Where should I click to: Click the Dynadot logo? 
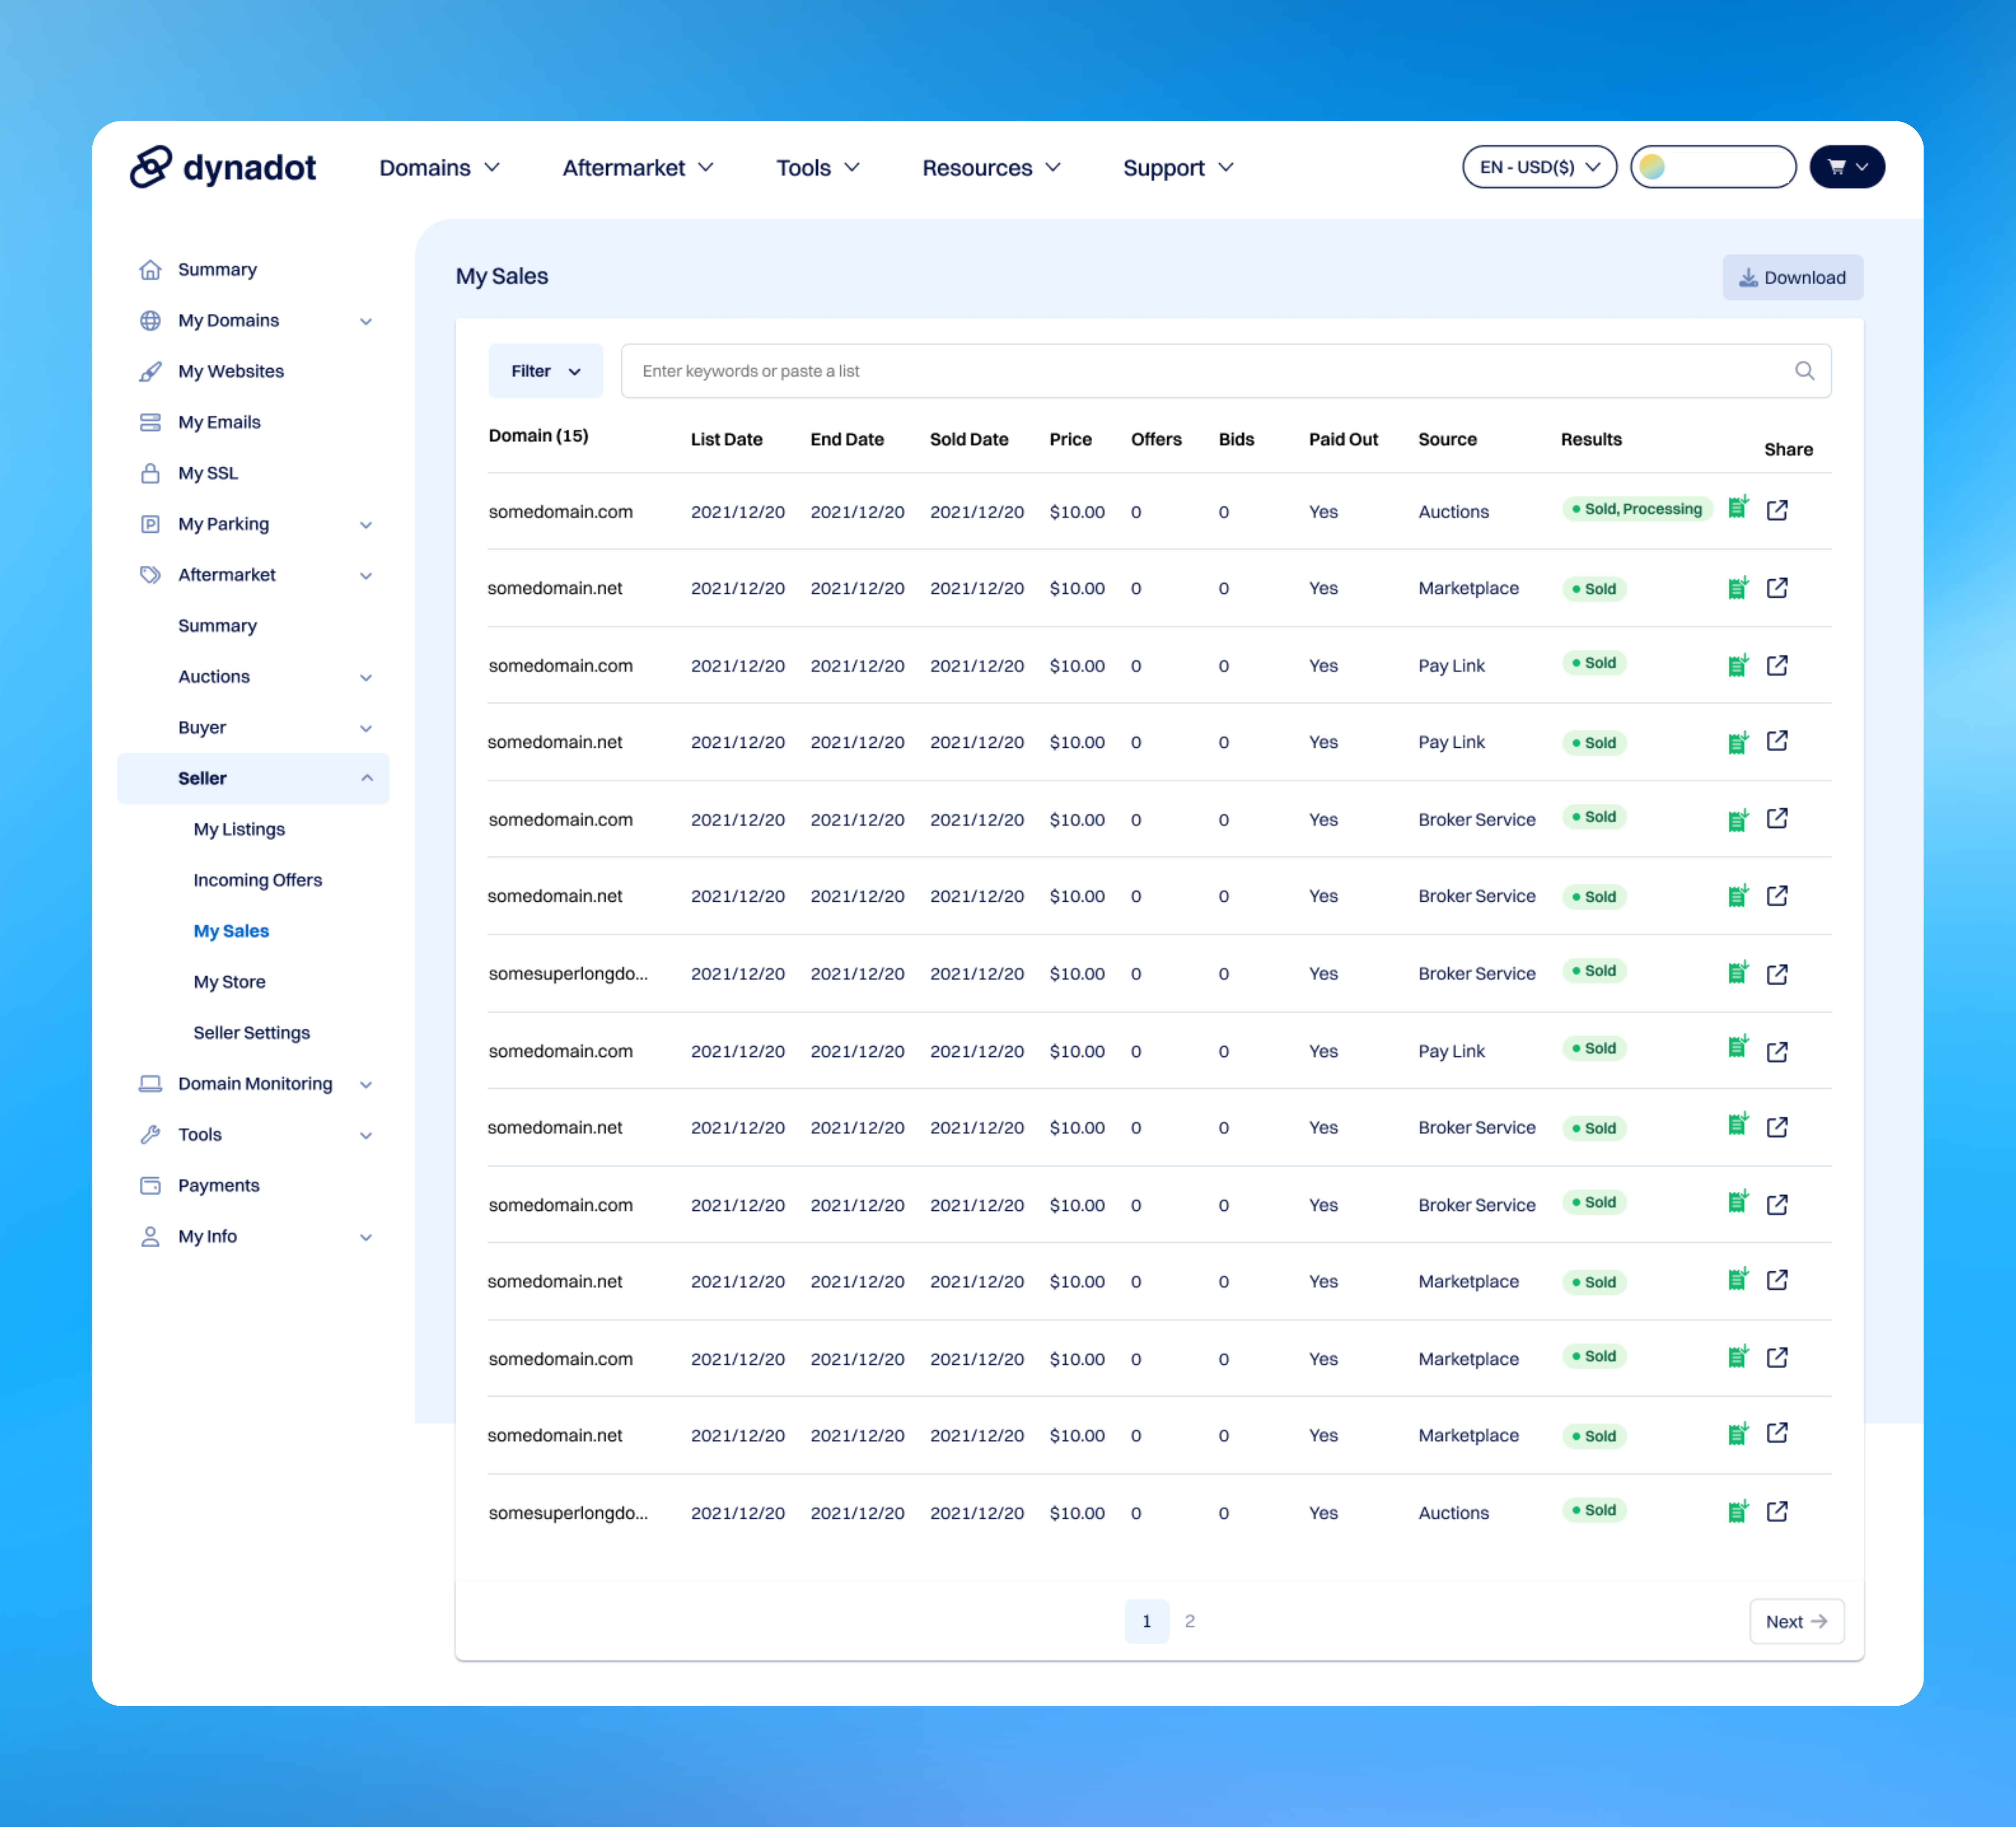(x=223, y=167)
